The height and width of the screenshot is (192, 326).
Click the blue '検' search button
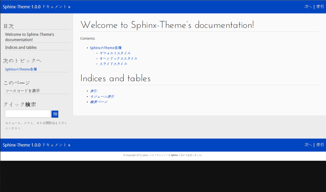[55, 114]
